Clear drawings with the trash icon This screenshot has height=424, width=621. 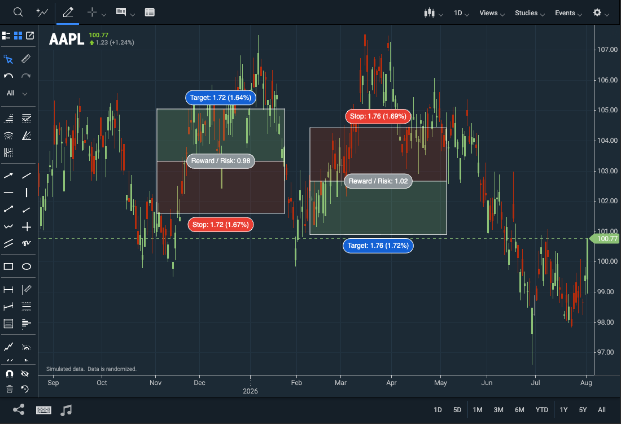(10, 389)
